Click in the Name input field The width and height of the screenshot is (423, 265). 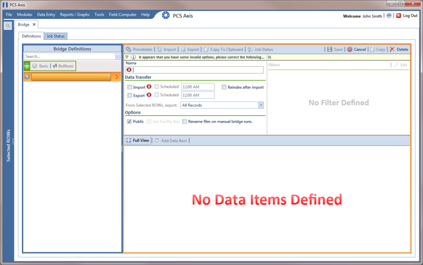click(195, 70)
